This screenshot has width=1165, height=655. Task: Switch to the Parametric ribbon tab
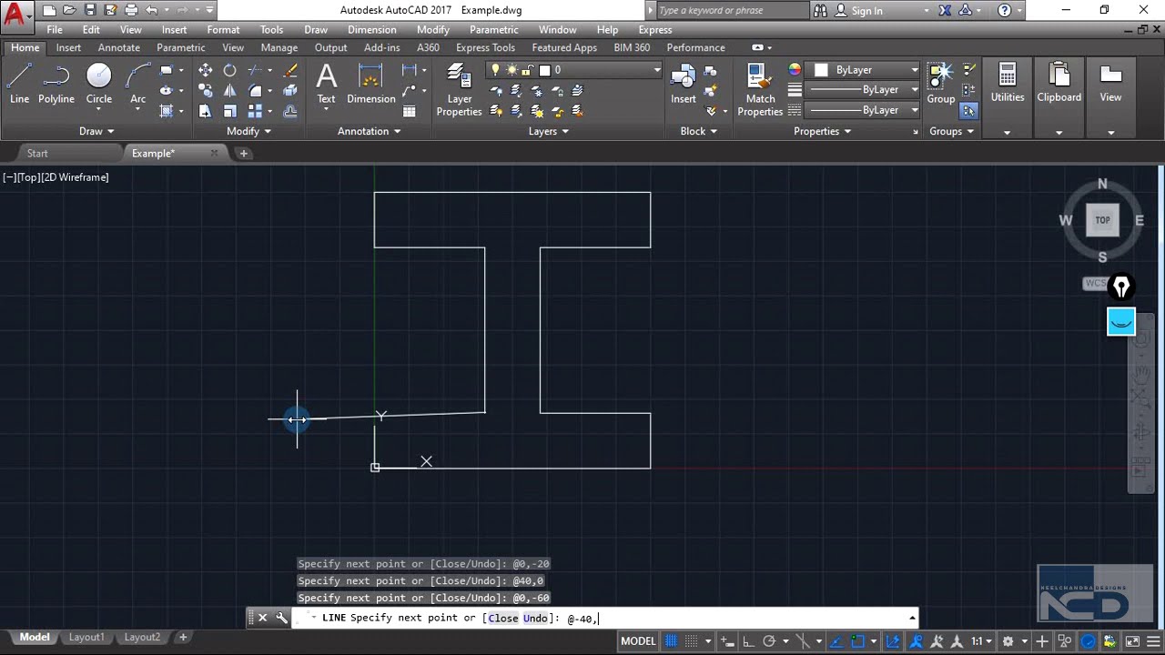(180, 47)
